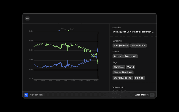Select the World Elections tag
The width and height of the screenshot is (179, 112).
[x=123, y=78]
